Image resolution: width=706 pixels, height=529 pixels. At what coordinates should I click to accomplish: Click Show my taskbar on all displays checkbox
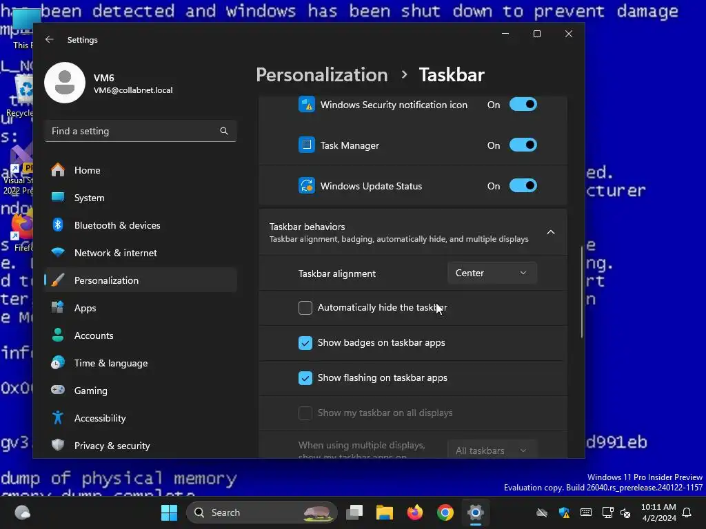click(x=305, y=413)
